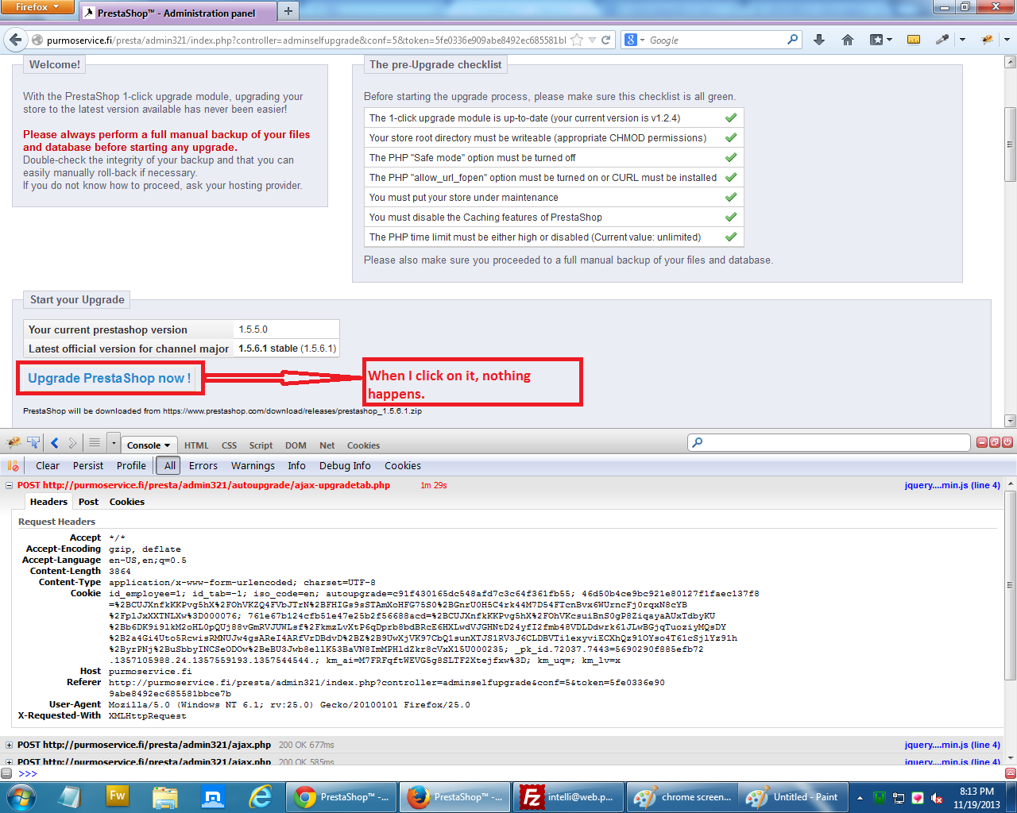This screenshot has height=813, width=1017.
Task: Filter the console to show All messages
Action: (169, 466)
